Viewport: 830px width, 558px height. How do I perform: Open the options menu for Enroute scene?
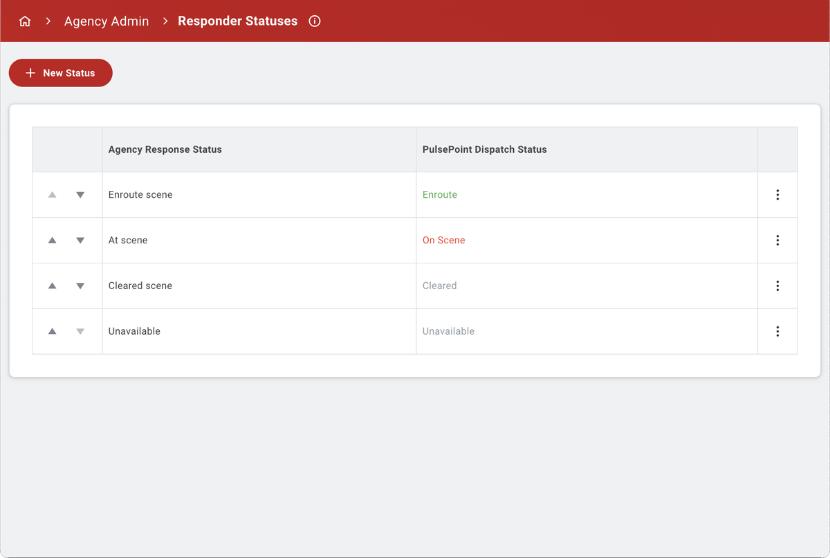(x=777, y=194)
